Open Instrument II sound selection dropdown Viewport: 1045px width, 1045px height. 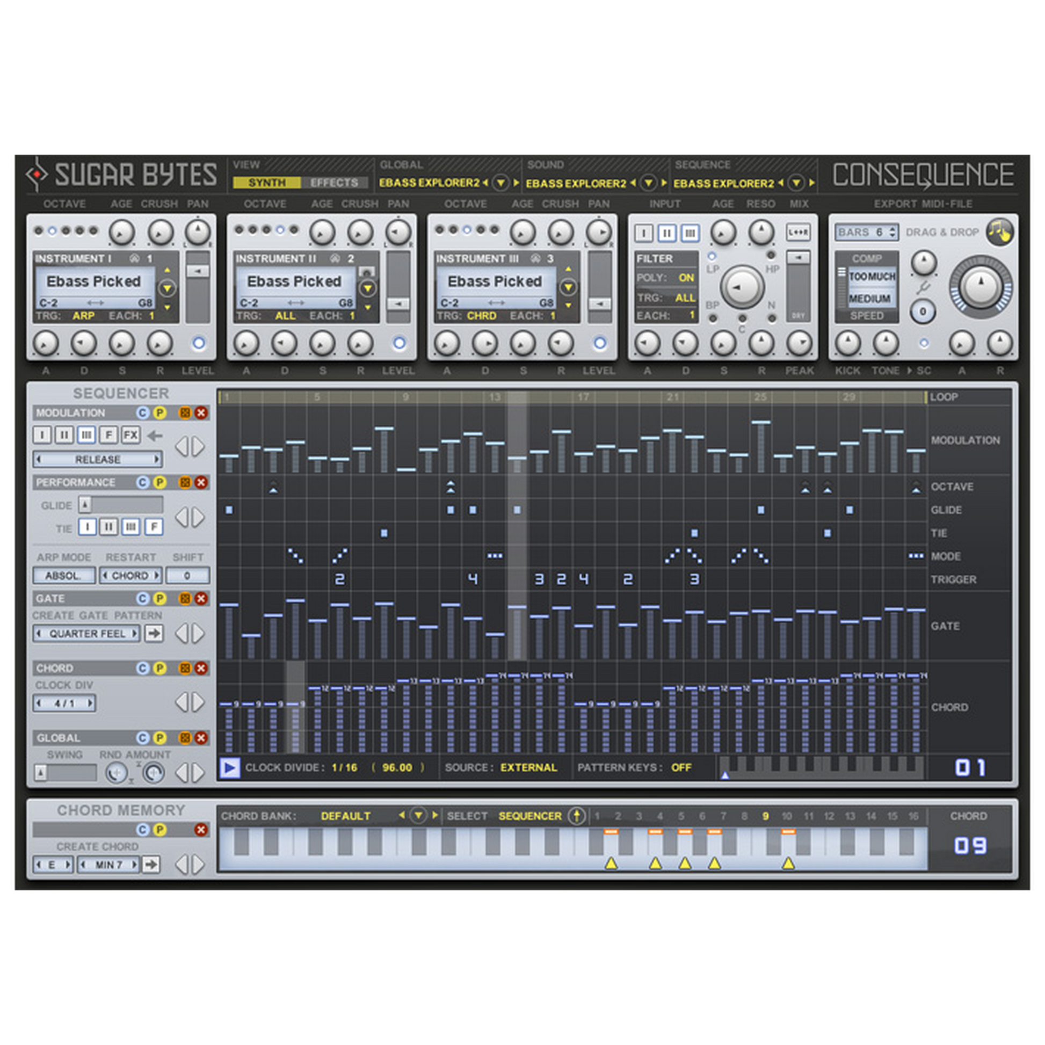tap(368, 288)
